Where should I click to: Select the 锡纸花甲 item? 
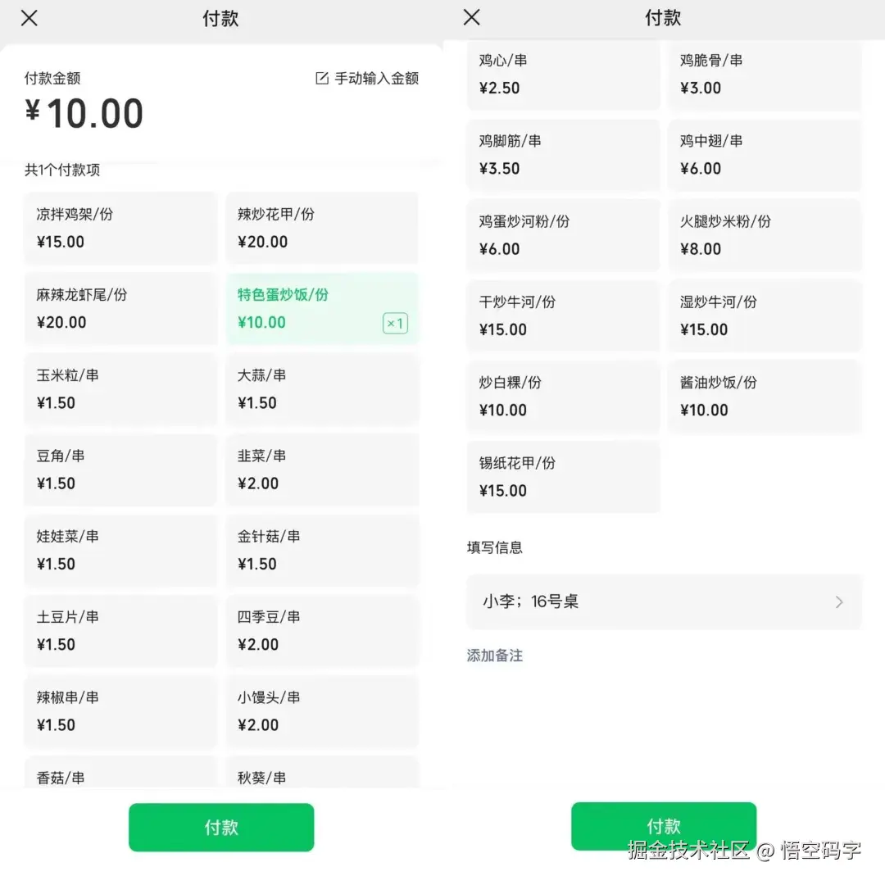point(563,477)
